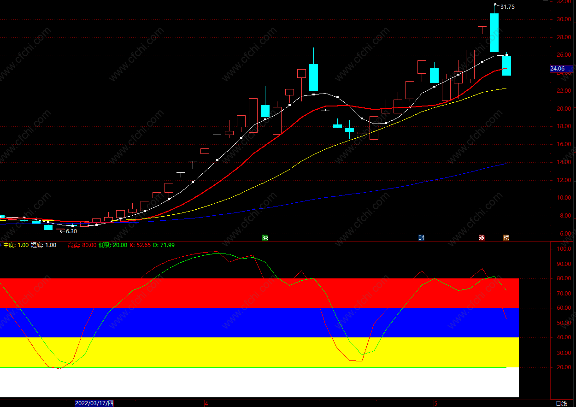Click the blue 财 event marker
The width and height of the screenshot is (576, 407).
click(421, 238)
